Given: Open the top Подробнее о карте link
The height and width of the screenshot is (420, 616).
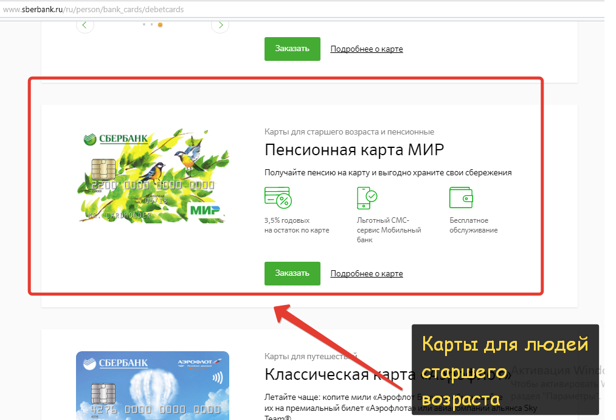Looking at the screenshot, I should [367, 49].
